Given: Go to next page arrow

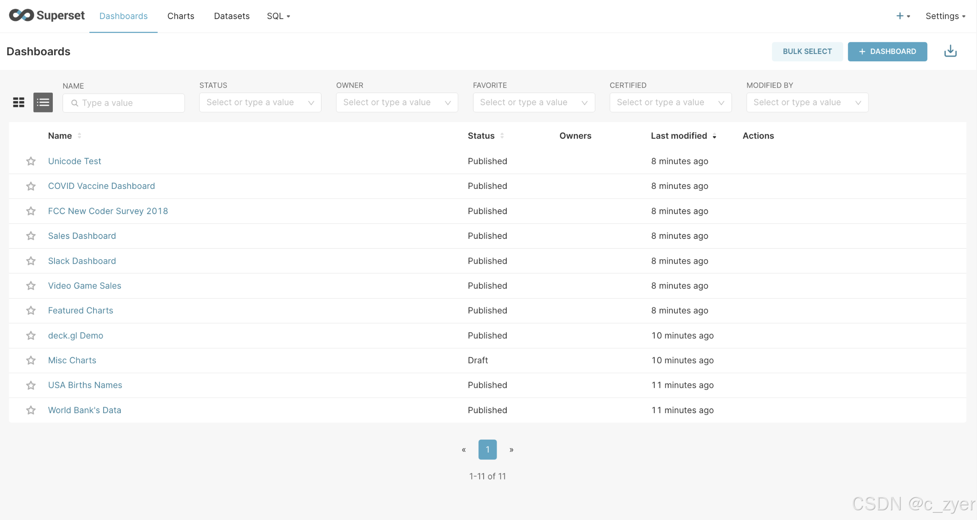Looking at the screenshot, I should (x=511, y=449).
